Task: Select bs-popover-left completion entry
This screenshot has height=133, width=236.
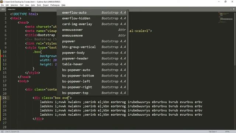Action: [x=92, y=81]
